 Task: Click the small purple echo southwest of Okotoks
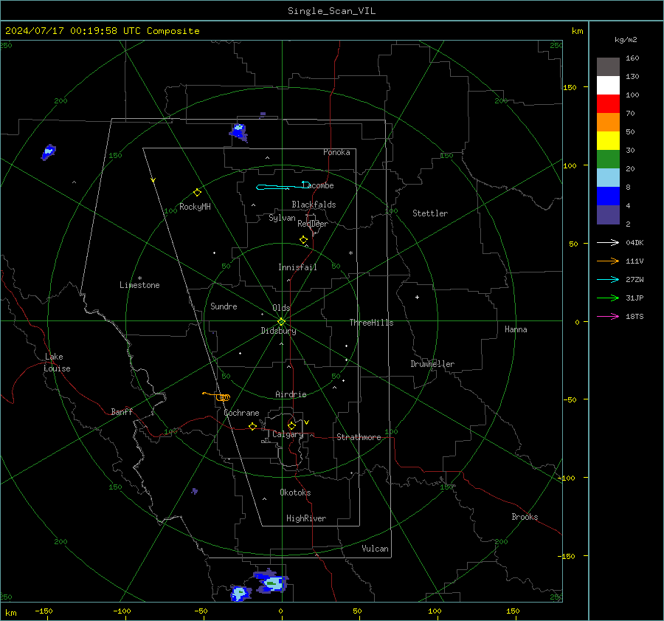coord(194,491)
